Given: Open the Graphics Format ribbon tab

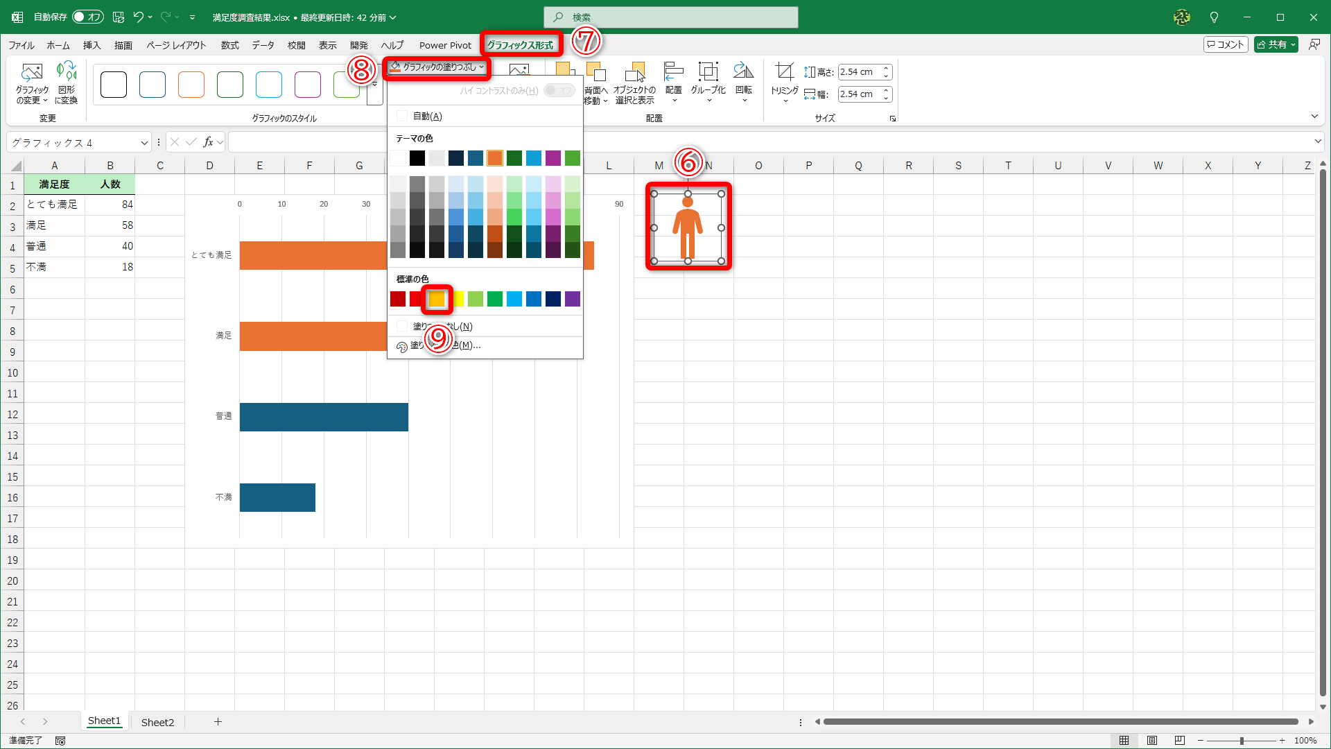Looking at the screenshot, I should 520,45.
